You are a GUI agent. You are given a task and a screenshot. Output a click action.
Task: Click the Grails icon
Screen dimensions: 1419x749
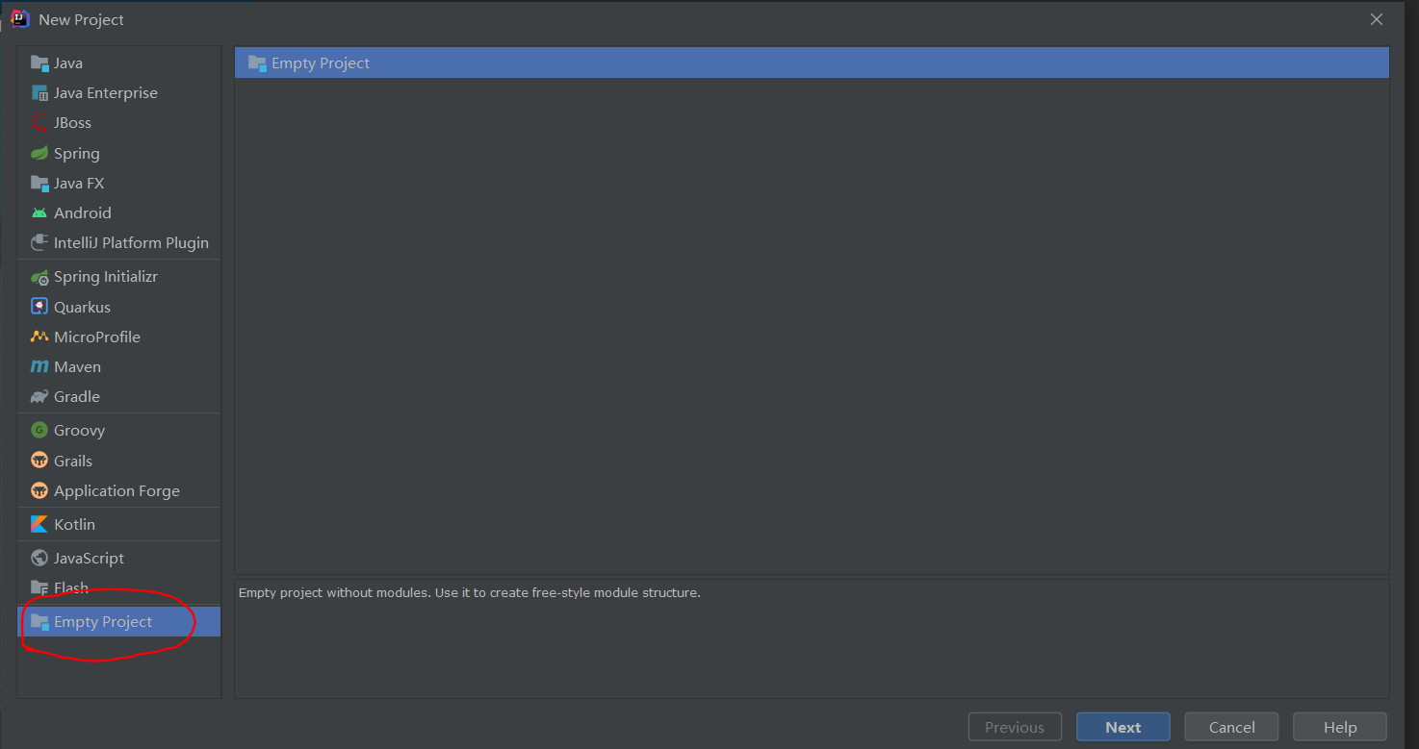pyautogui.click(x=39, y=462)
